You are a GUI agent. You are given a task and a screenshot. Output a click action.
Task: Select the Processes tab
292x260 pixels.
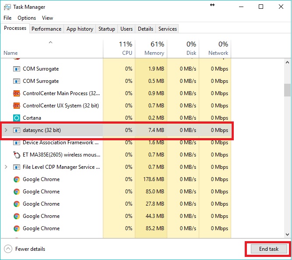coord(15,28)
